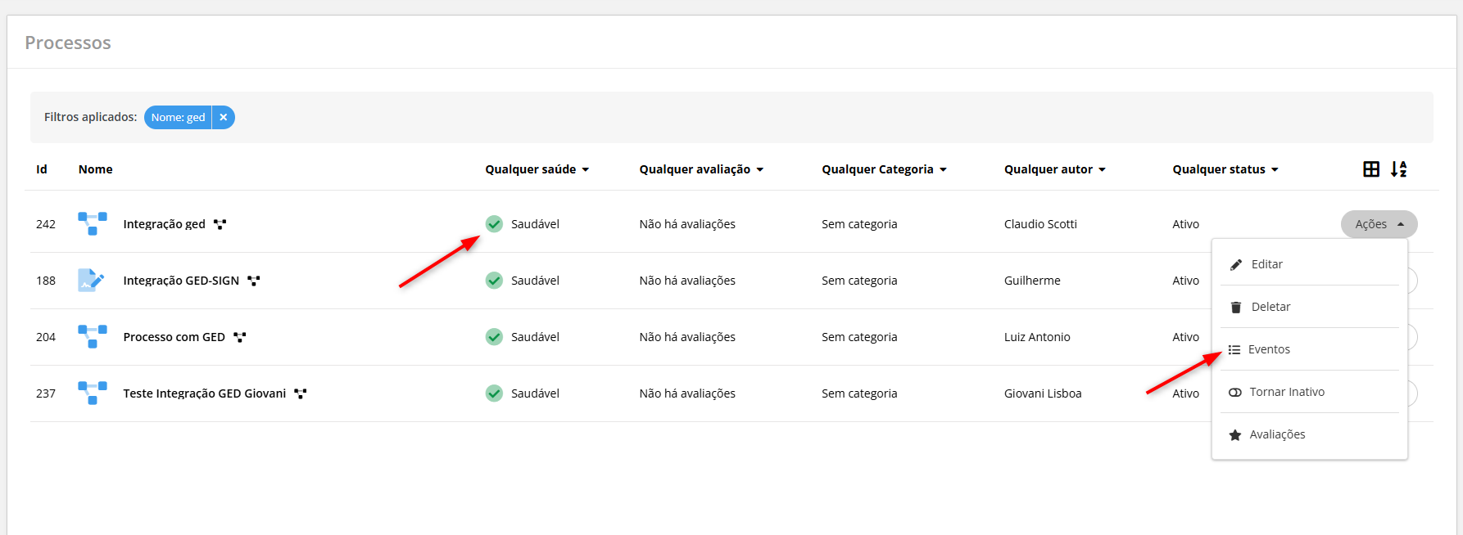Open the Qualquer Categoria filter
Image resolution: width=1463 pixels, height=535 pixels.
pos(884,169)
